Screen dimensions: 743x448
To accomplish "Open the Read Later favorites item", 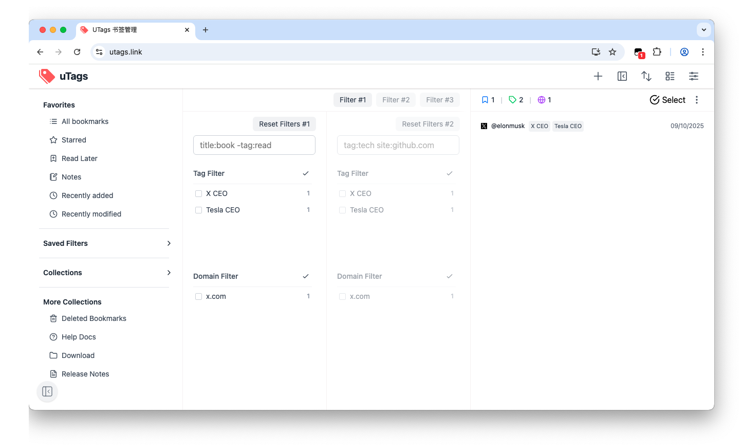I will pos(79,158).
